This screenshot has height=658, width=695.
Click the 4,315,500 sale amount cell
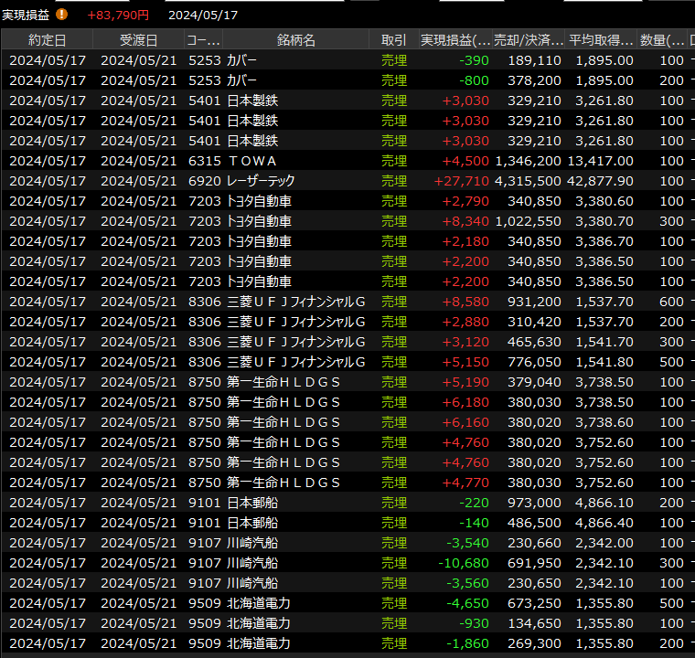click(x=528, y=181)
